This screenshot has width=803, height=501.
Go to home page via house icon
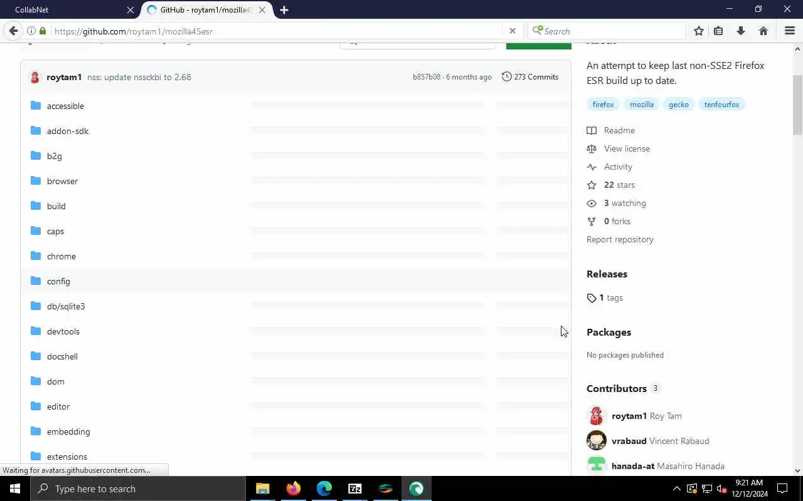[x=763, y=31]
